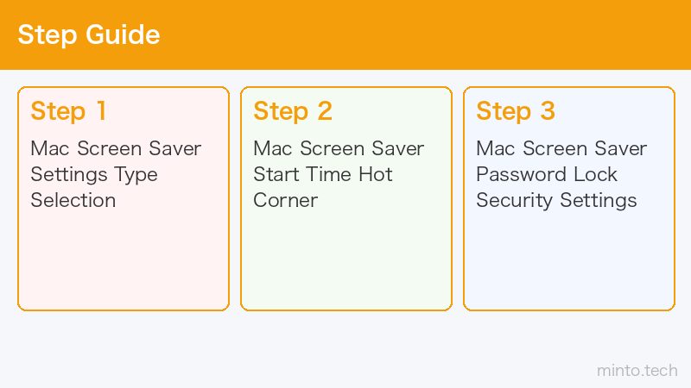Image resolution: width=691 pixels, height=388 pixels.
Task: Click 'Selection' word in Step 1 card
Action: point(73,200)
